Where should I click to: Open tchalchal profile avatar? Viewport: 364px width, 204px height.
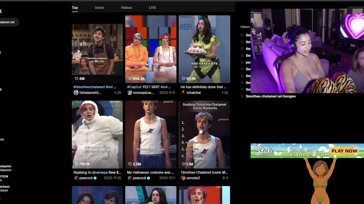pos(183,93)
